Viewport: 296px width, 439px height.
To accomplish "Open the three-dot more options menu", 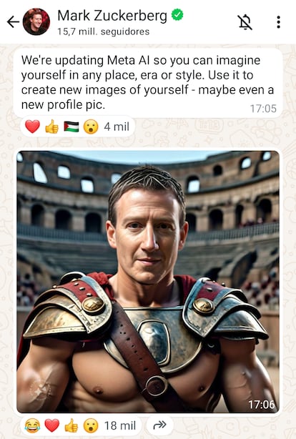I will point(278,22).
